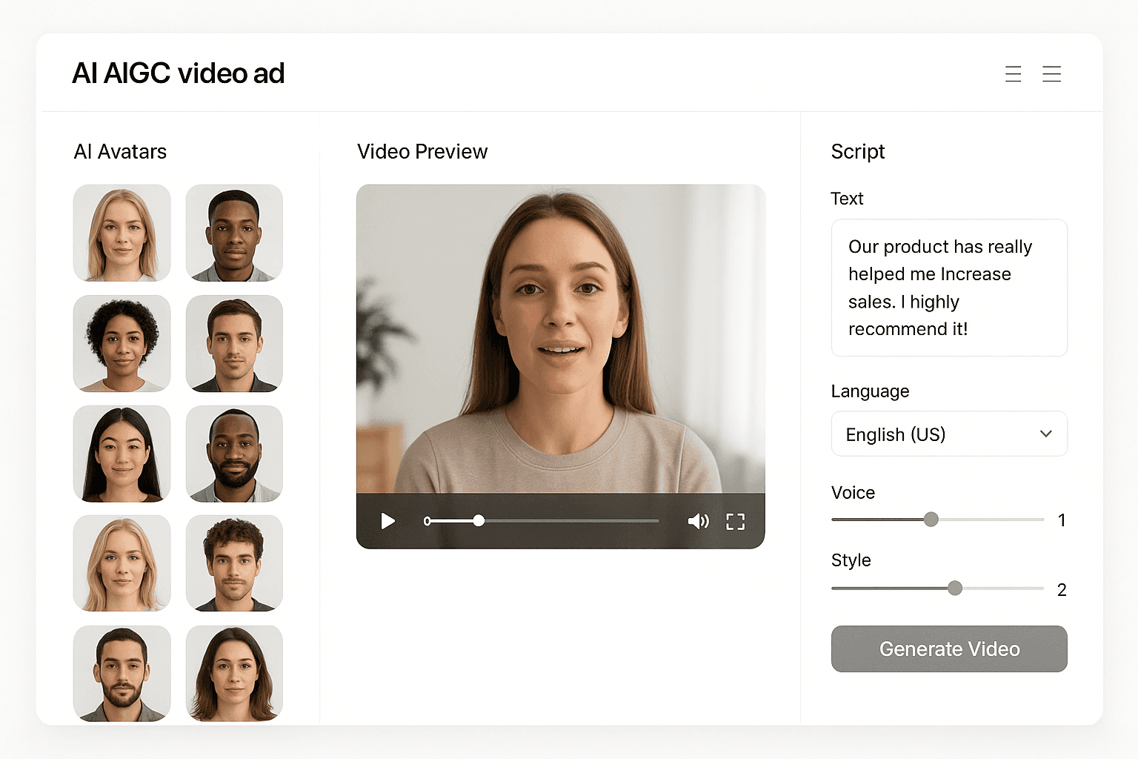Open the first hamburger menu at top right
The image size is (1138, 759).
click(1013, 73)
